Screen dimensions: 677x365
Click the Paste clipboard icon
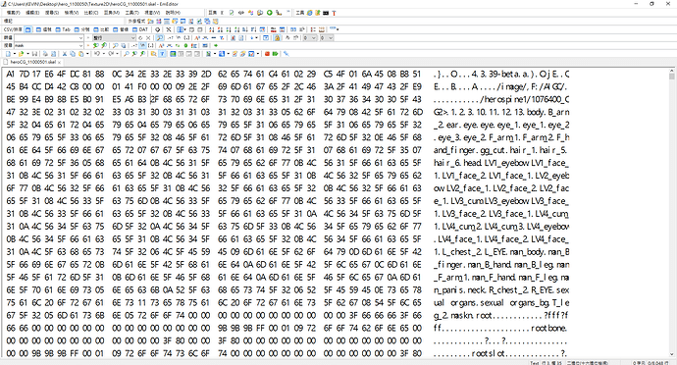coord(80,54)
